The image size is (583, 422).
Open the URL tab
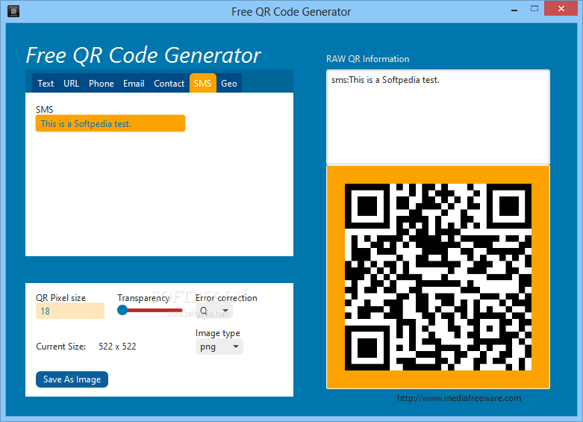click(x=72, y=84)
